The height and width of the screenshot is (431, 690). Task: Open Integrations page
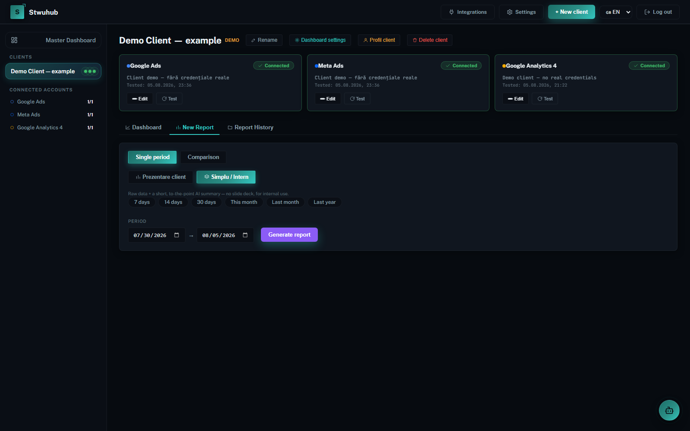[467, 12]
